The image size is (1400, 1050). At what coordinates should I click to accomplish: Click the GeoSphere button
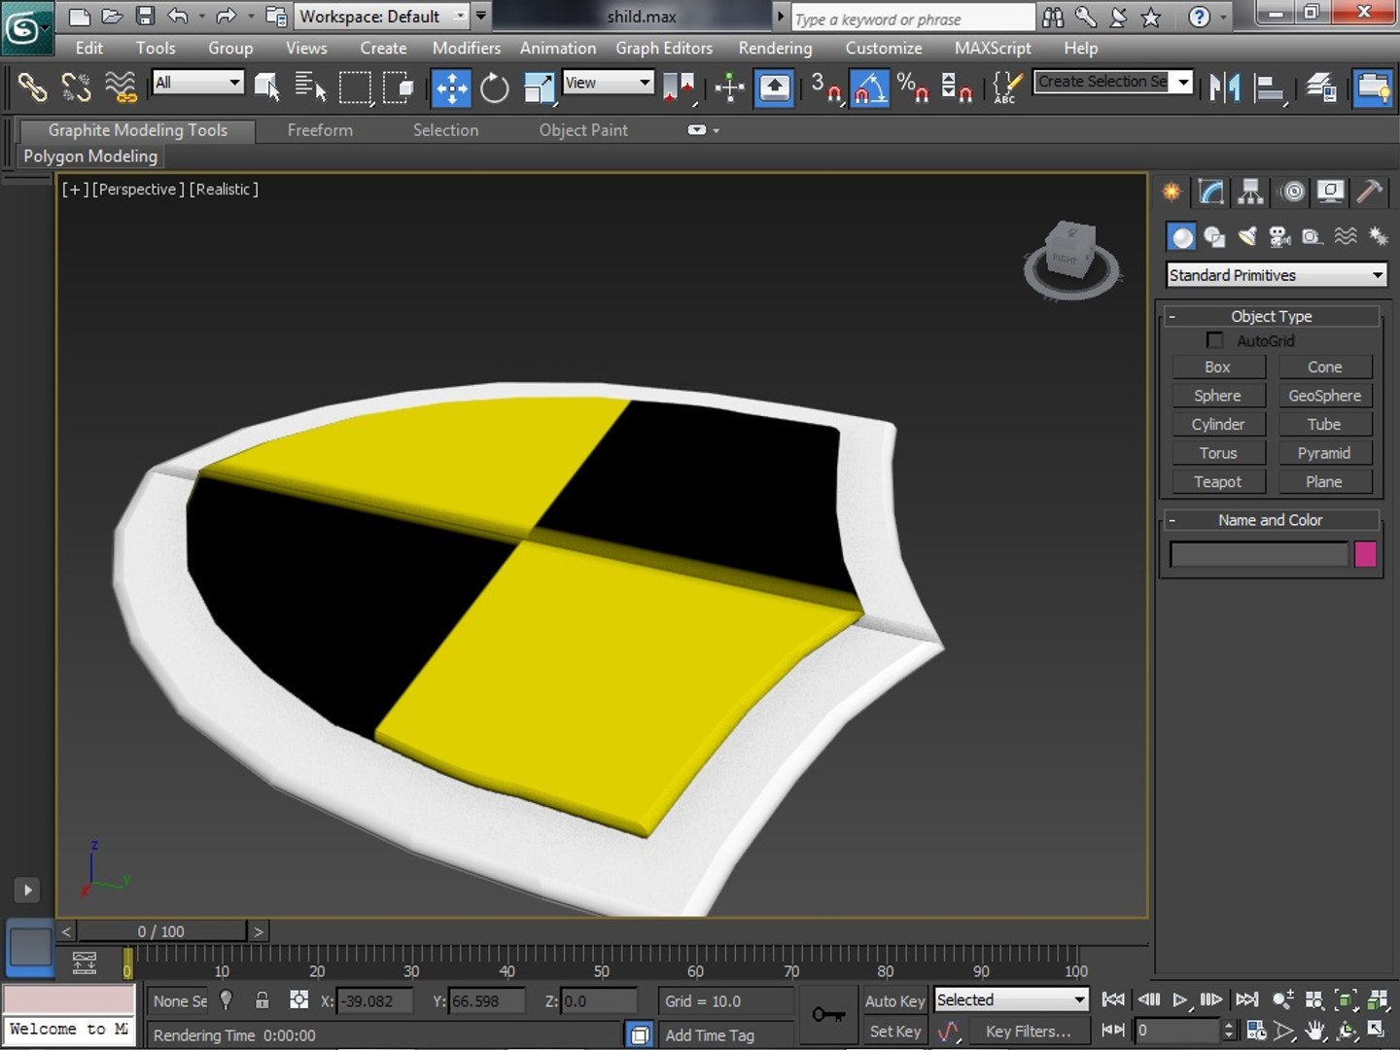[1324, 396]
